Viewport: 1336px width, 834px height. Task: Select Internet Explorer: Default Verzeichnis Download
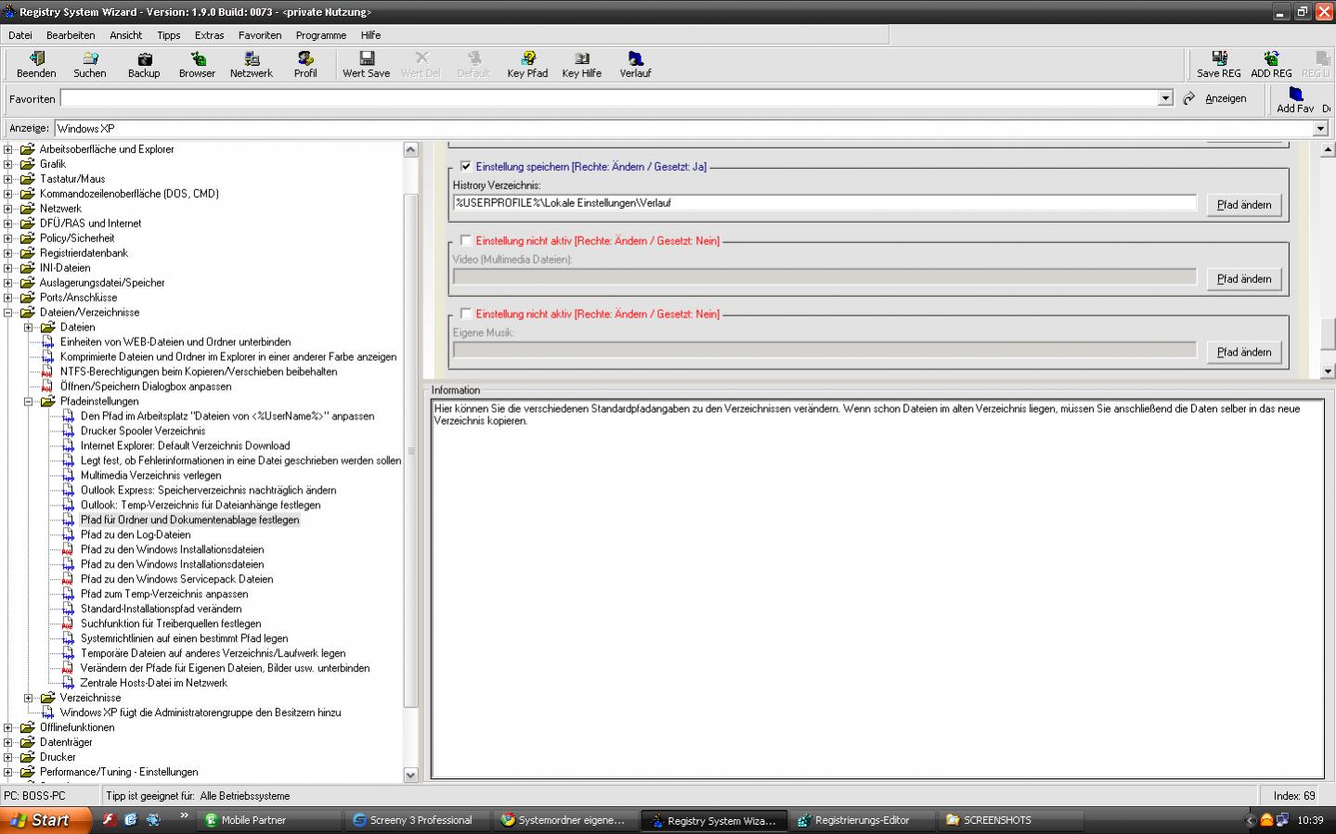click(x=185, y=446)
